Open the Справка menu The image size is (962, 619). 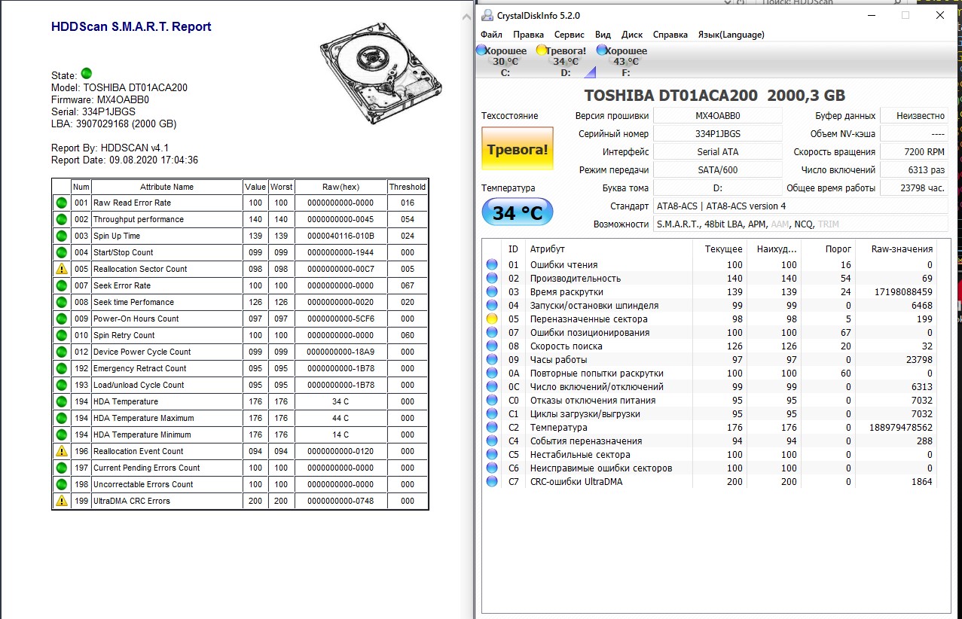(670, 35)
